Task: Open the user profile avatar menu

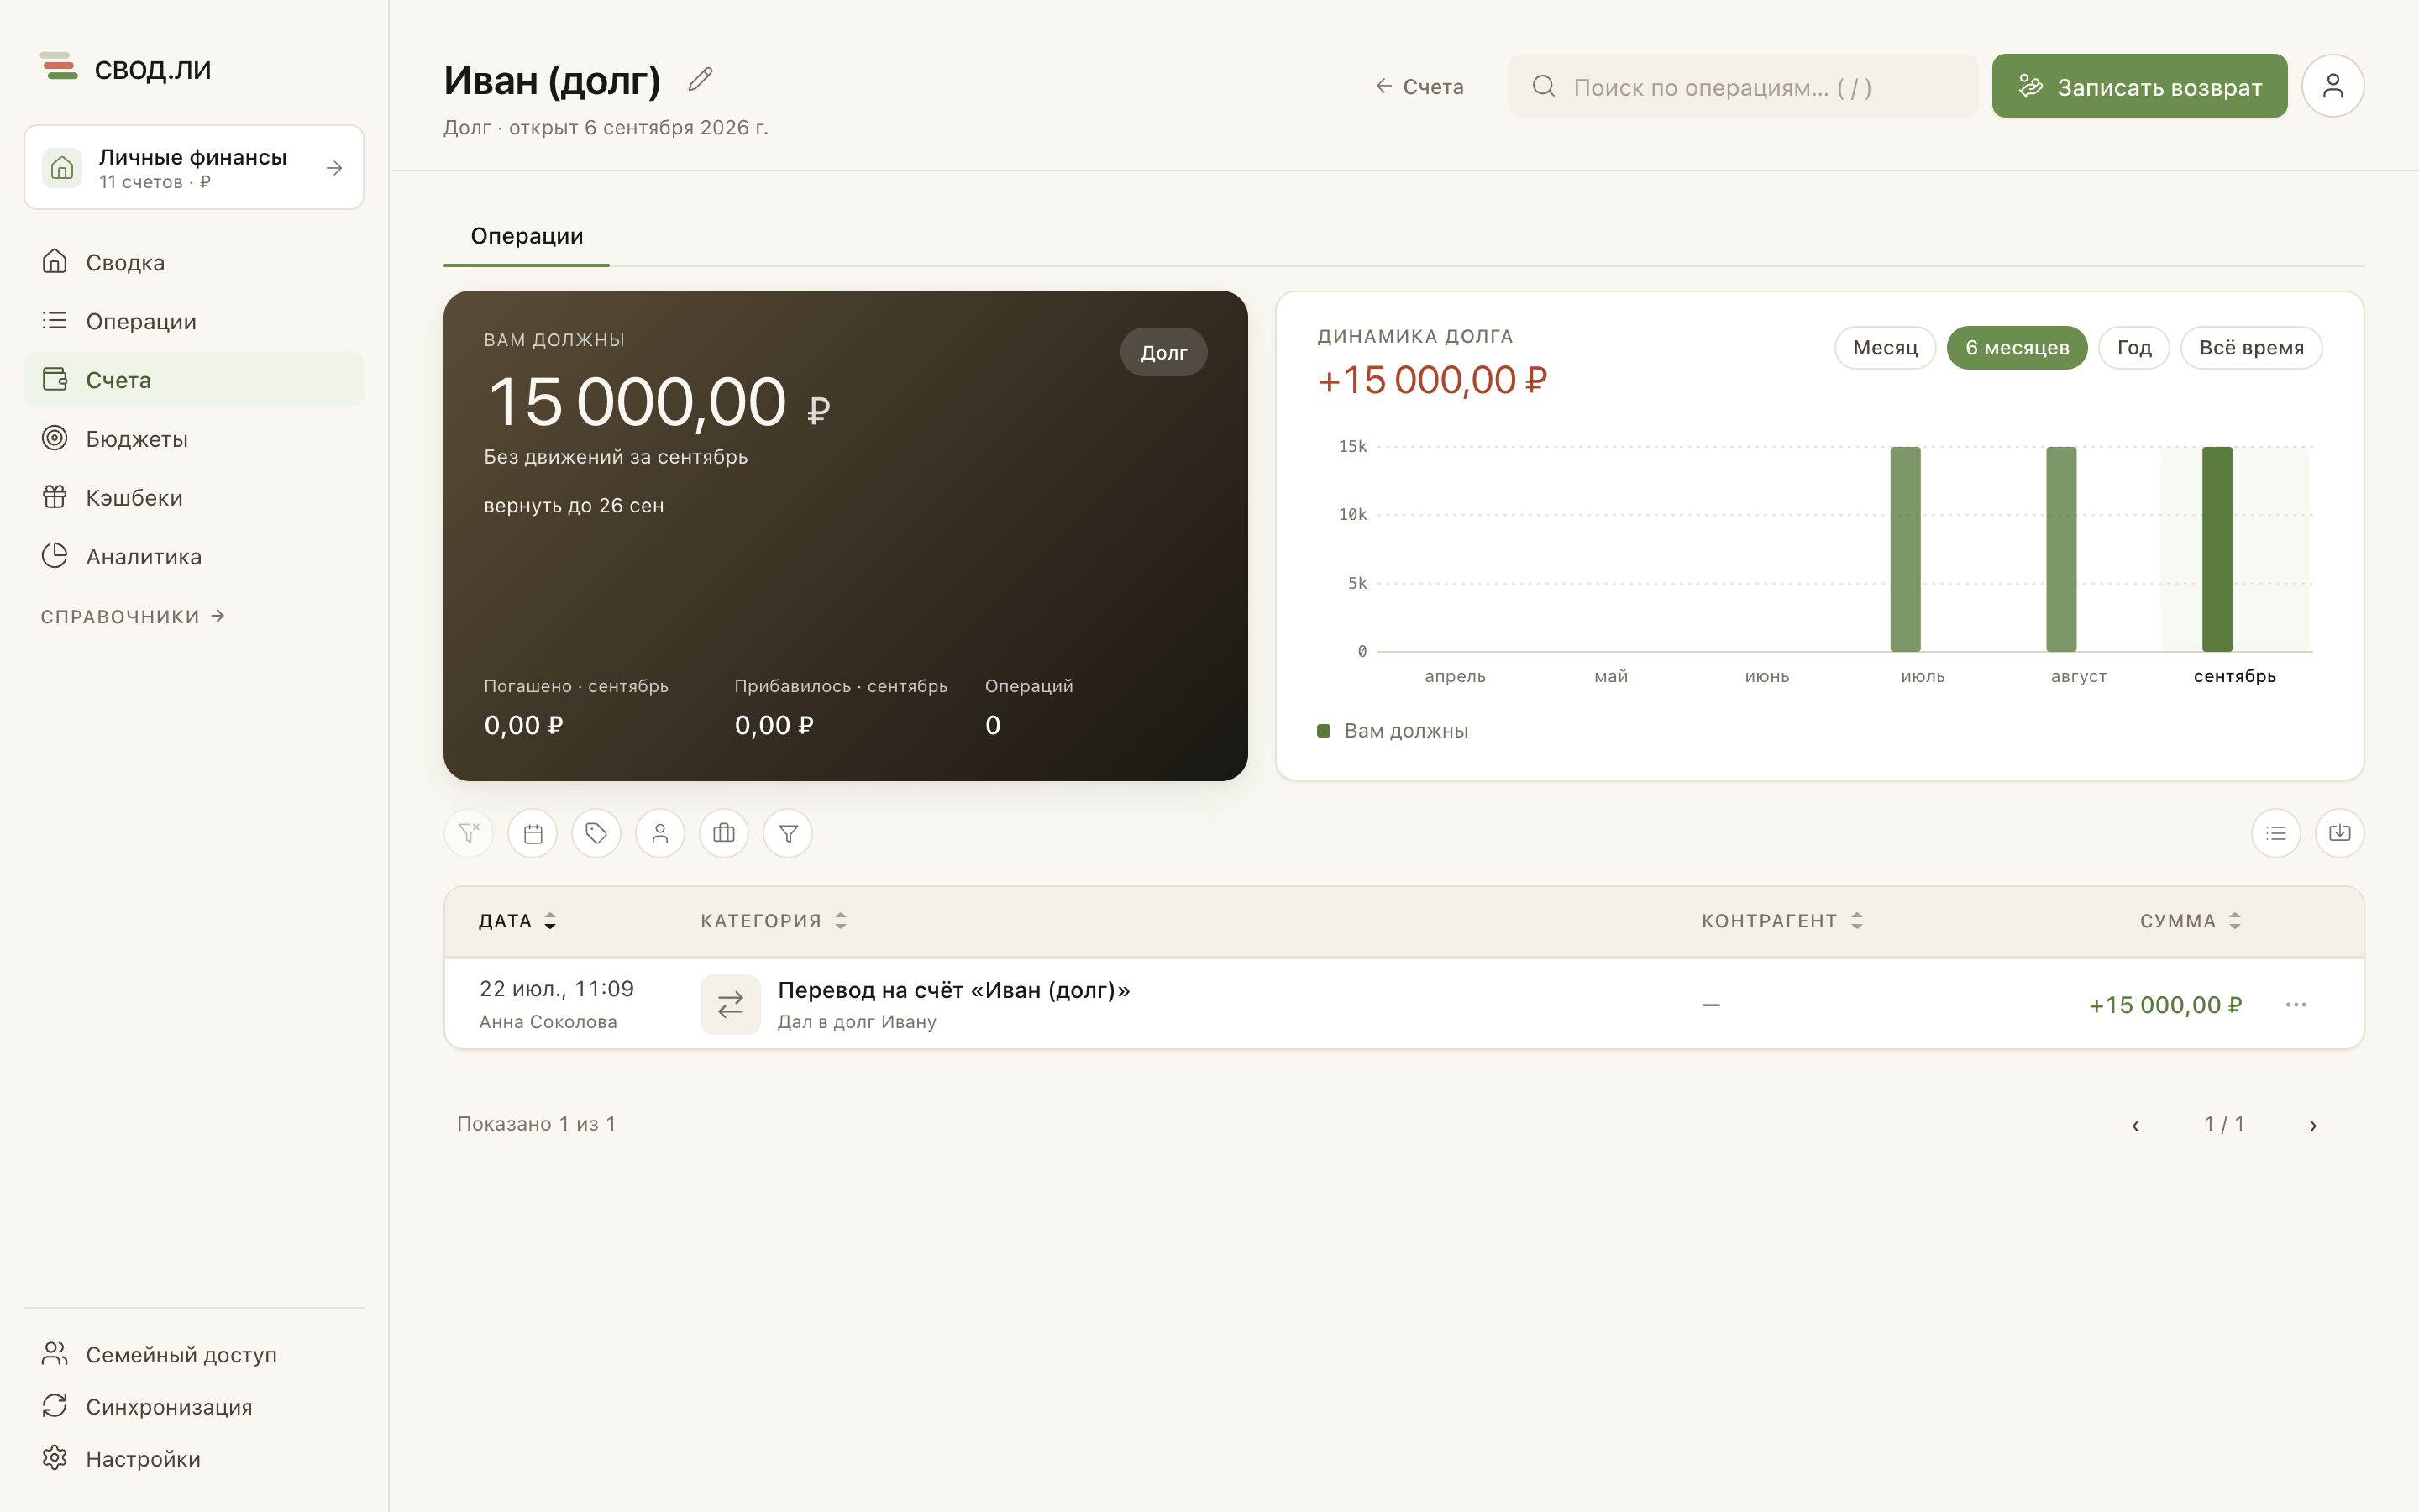Action: pos(2332,86)
